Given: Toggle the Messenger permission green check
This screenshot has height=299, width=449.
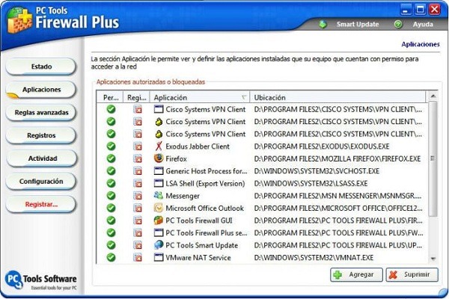Looking at the screenshot, I should click(111, 195).
